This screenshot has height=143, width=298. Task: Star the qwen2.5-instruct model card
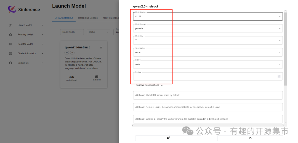tap(101, 47)
